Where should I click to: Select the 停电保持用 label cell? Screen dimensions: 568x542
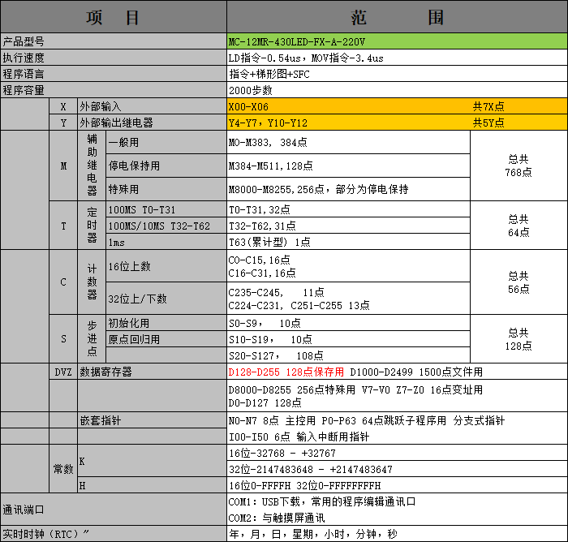(166, 166)
